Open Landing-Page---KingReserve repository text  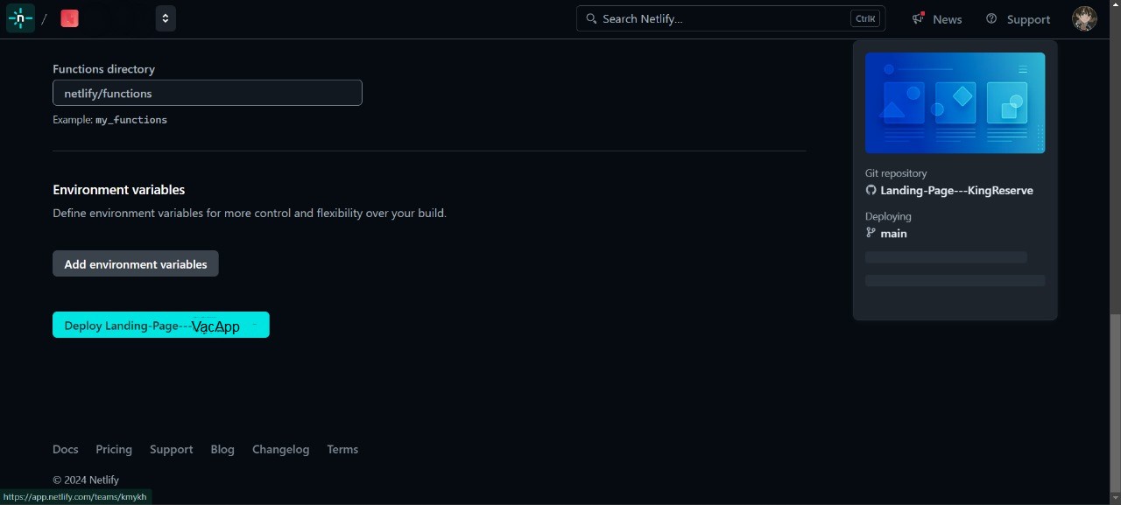956,190
